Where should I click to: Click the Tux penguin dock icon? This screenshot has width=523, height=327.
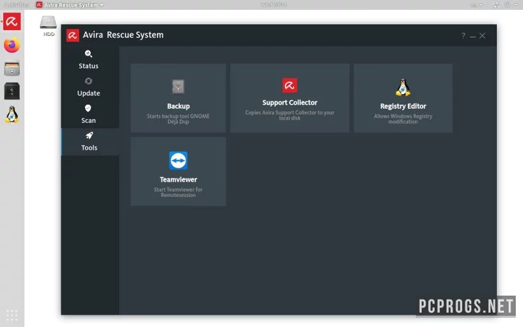(x=12, y=114)
